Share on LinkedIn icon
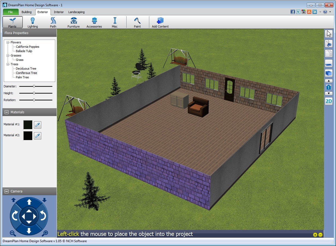 [x=315, y=12]
